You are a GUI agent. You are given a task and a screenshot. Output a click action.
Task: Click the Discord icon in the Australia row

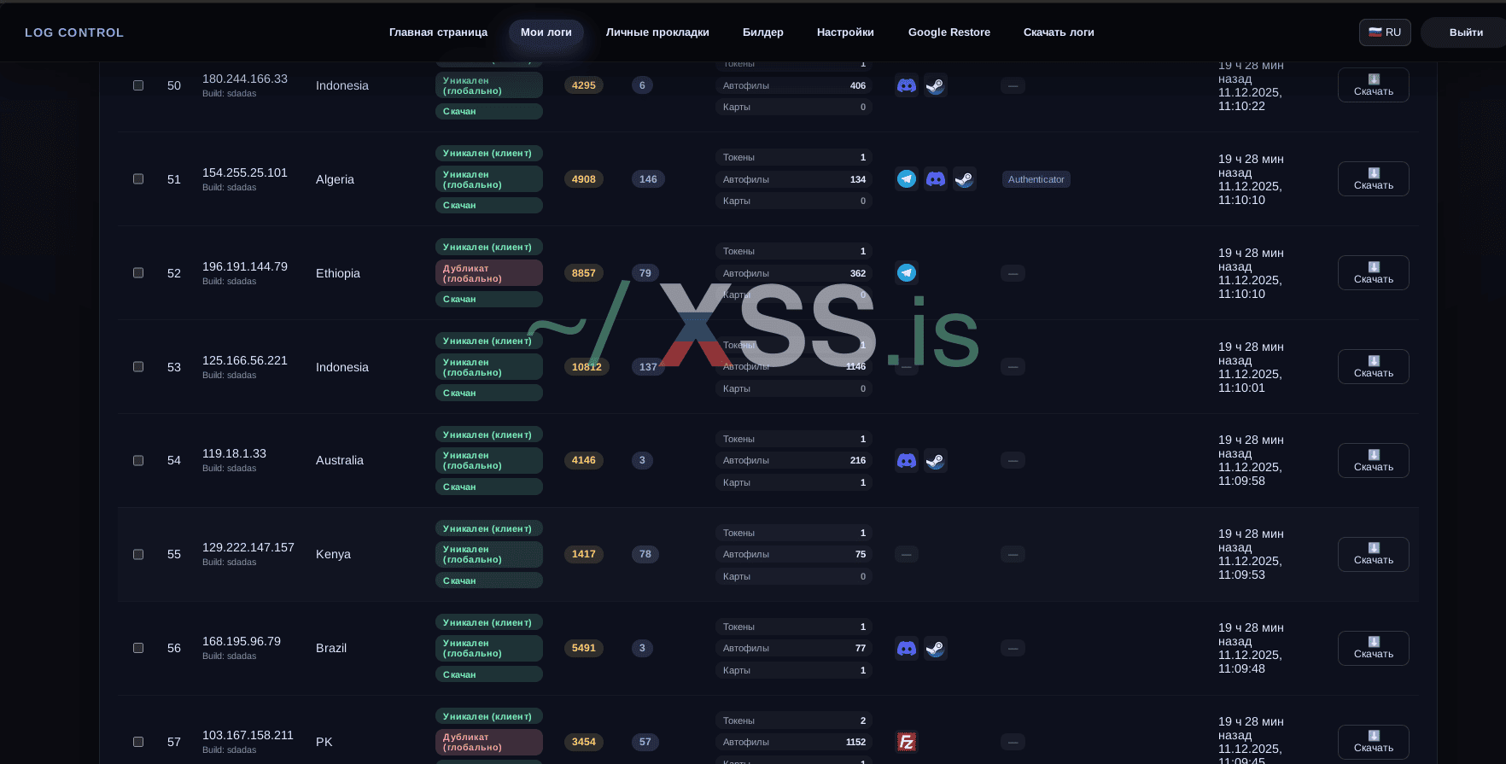[x=907, y=461]
